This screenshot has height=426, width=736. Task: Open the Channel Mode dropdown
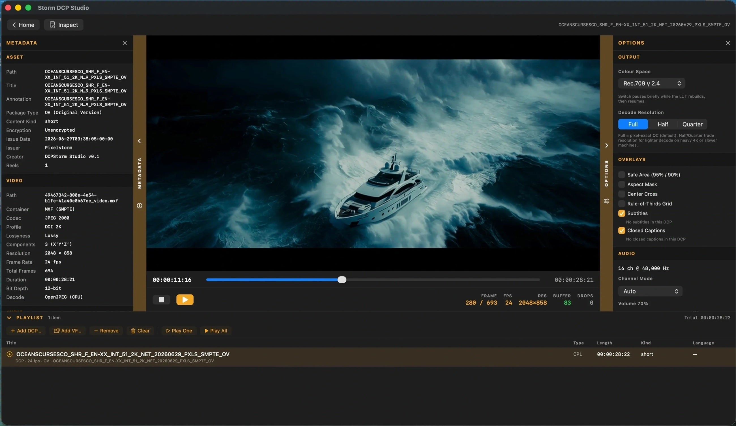click(650, 291)
